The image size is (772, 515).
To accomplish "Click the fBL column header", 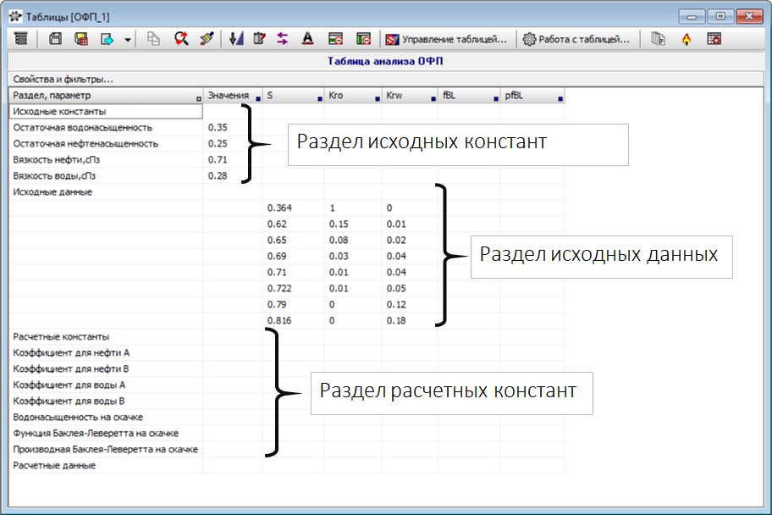I will click(x=469, y=96).
